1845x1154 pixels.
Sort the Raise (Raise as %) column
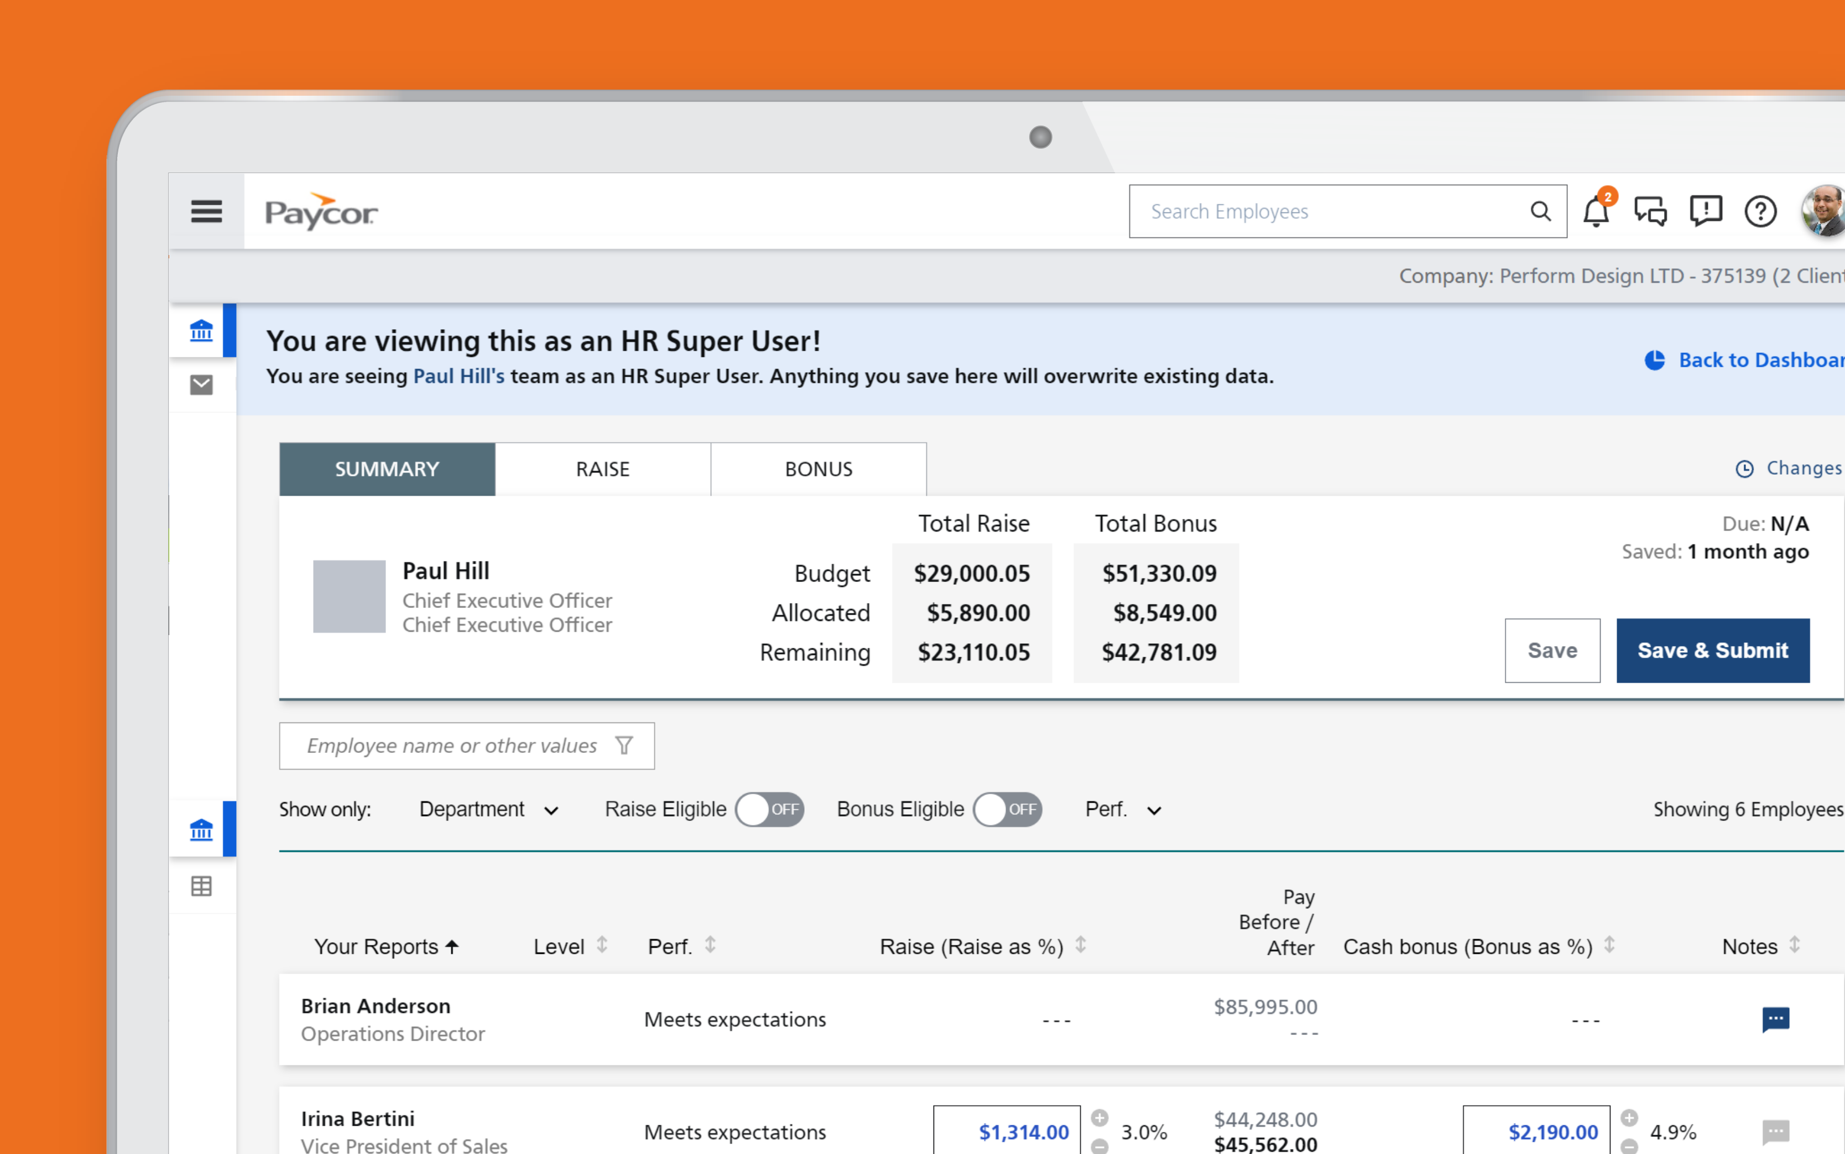click(x=1081, y=945)
